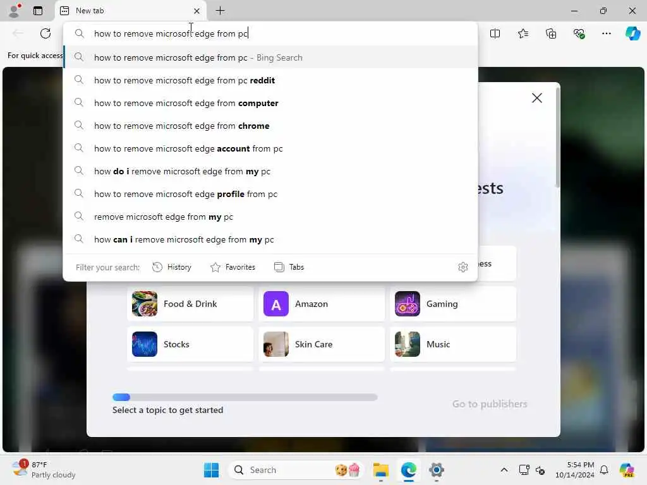
Task: Open the tab actions menu icon
Action: point(38,11)
